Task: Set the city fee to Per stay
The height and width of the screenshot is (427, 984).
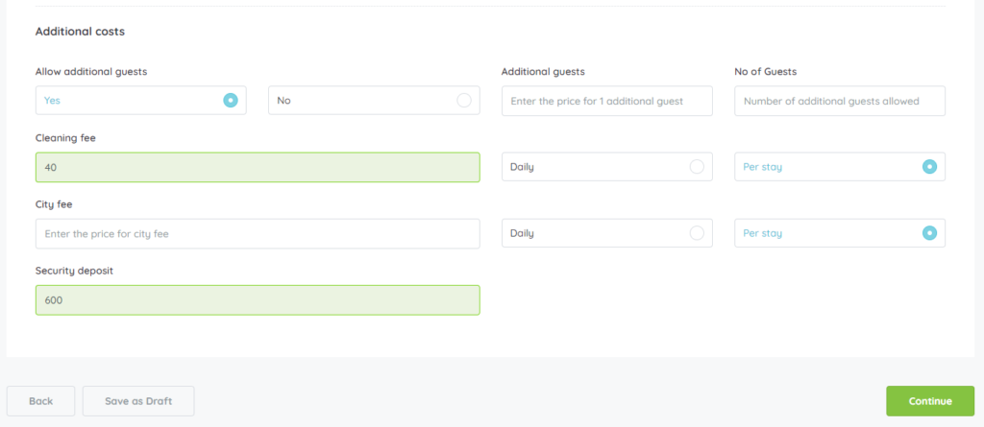Action: point(929,233)
